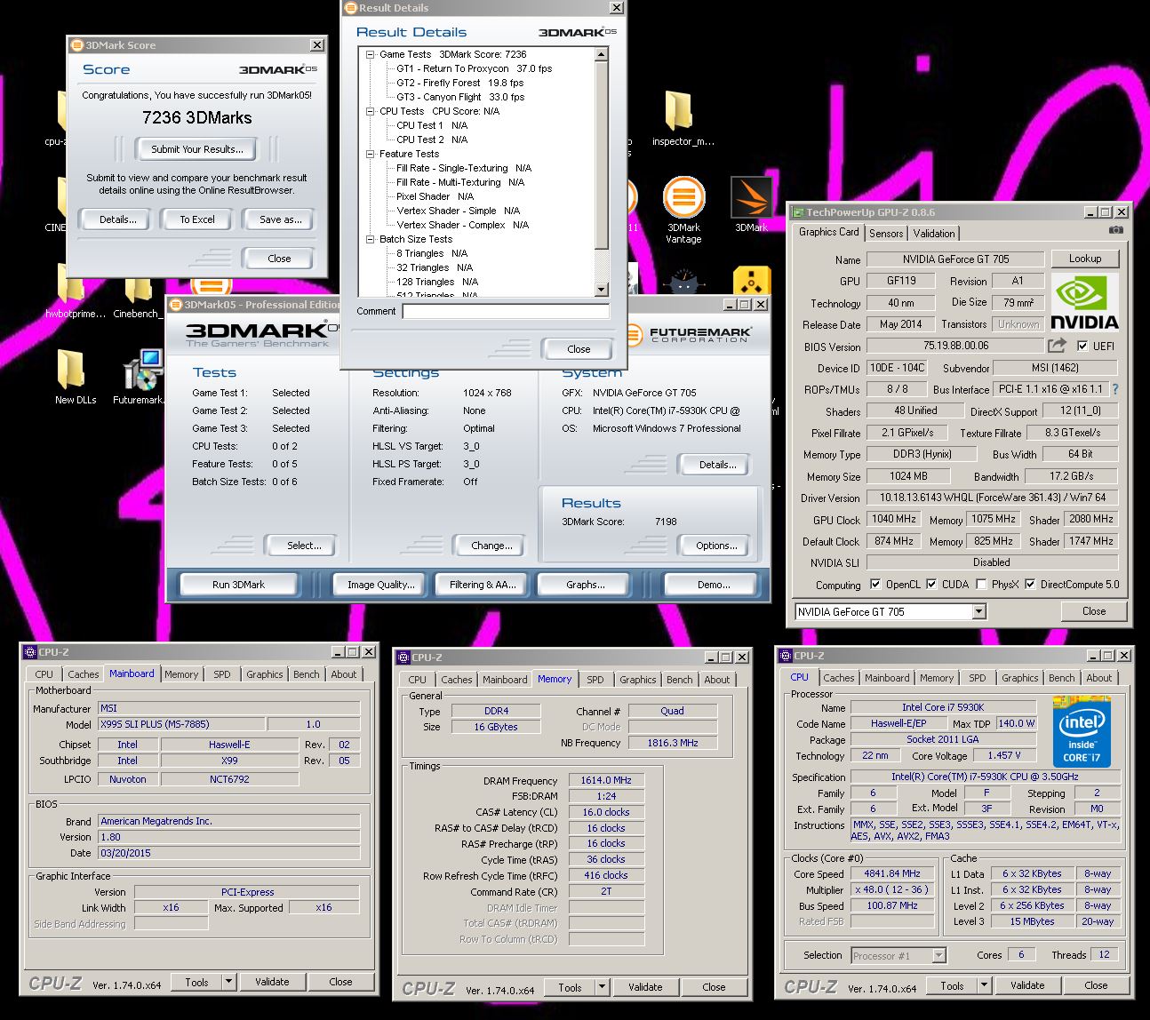1150x1020 pixels.
Task: Collapse the CPU Tests tree node
Action: (371, 111)
